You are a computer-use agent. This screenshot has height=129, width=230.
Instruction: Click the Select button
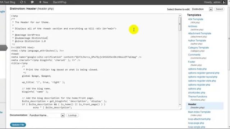[x=219, y=9]
